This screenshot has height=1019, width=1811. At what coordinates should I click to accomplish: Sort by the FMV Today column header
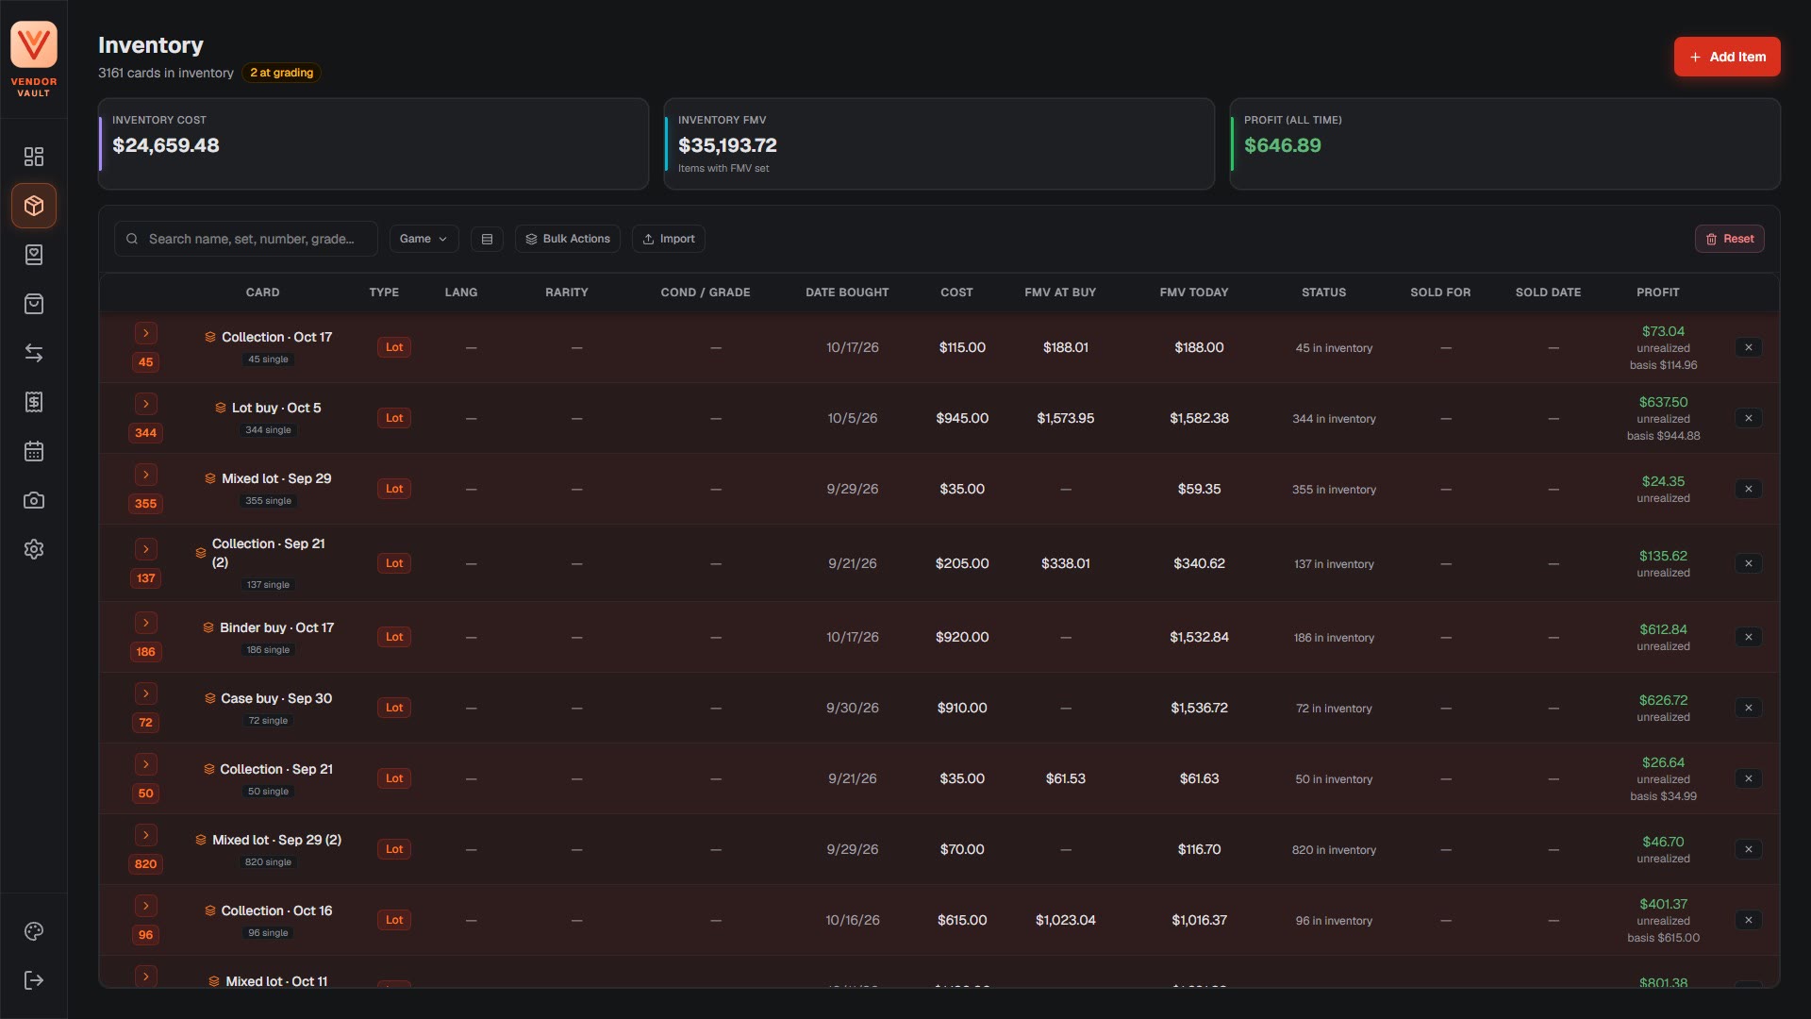(x=1194, y=292)
